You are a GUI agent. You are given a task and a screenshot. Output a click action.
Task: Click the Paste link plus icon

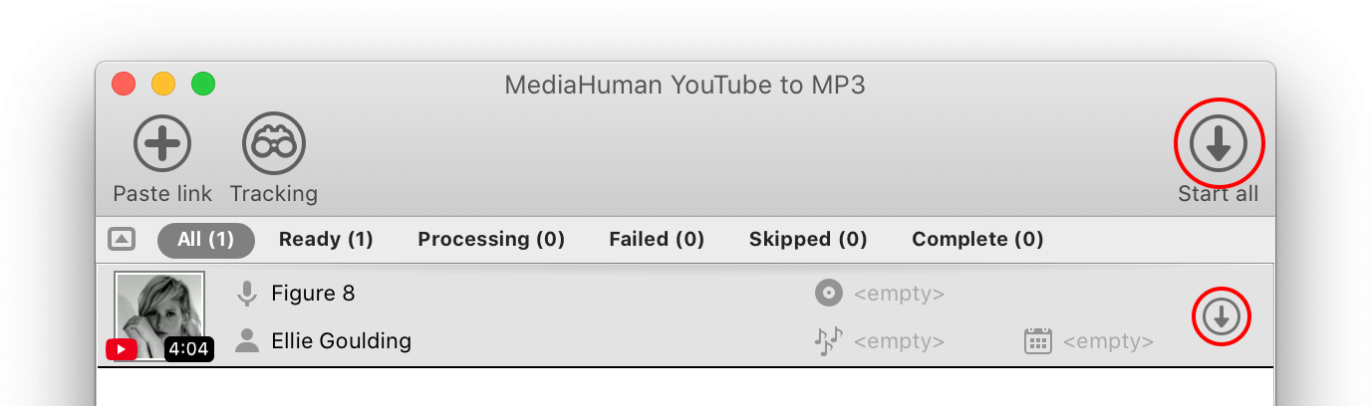162,144
